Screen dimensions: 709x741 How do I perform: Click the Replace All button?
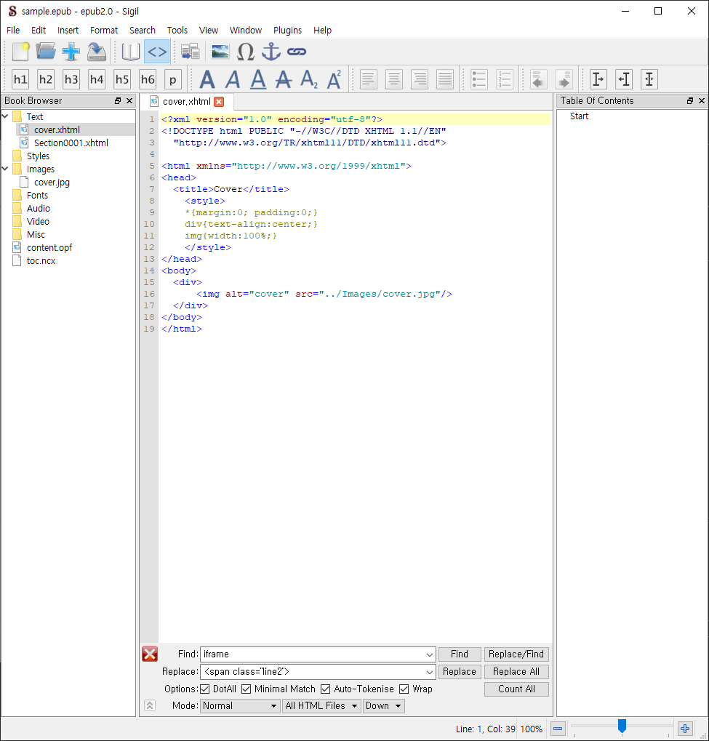tap(516, 671)
